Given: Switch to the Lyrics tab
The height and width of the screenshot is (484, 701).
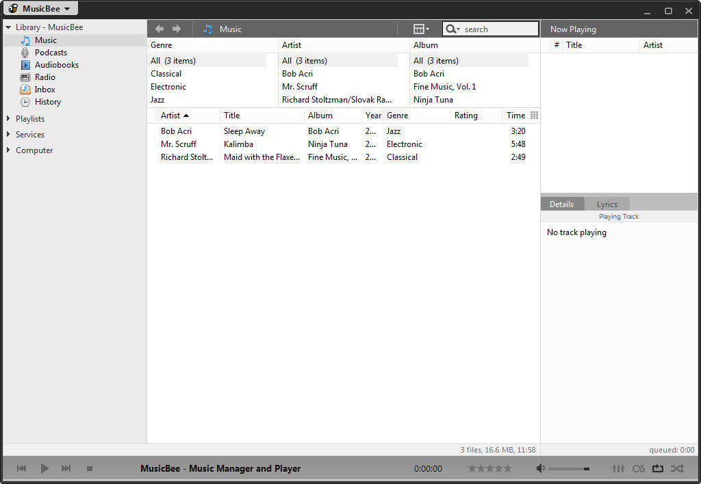Looking at the screenshot, I should coord(607,204).
